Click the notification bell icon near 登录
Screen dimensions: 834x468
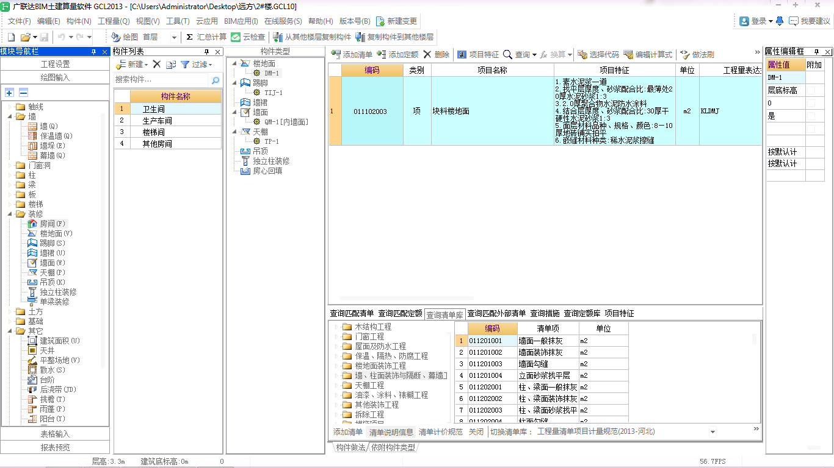coord(780,21)
